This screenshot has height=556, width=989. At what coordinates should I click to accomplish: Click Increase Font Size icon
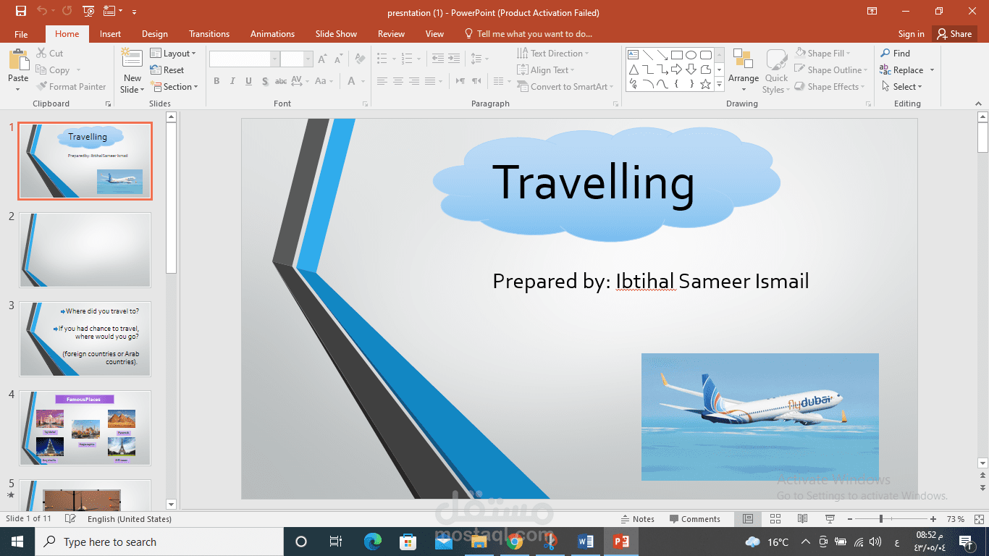[324, 59]
